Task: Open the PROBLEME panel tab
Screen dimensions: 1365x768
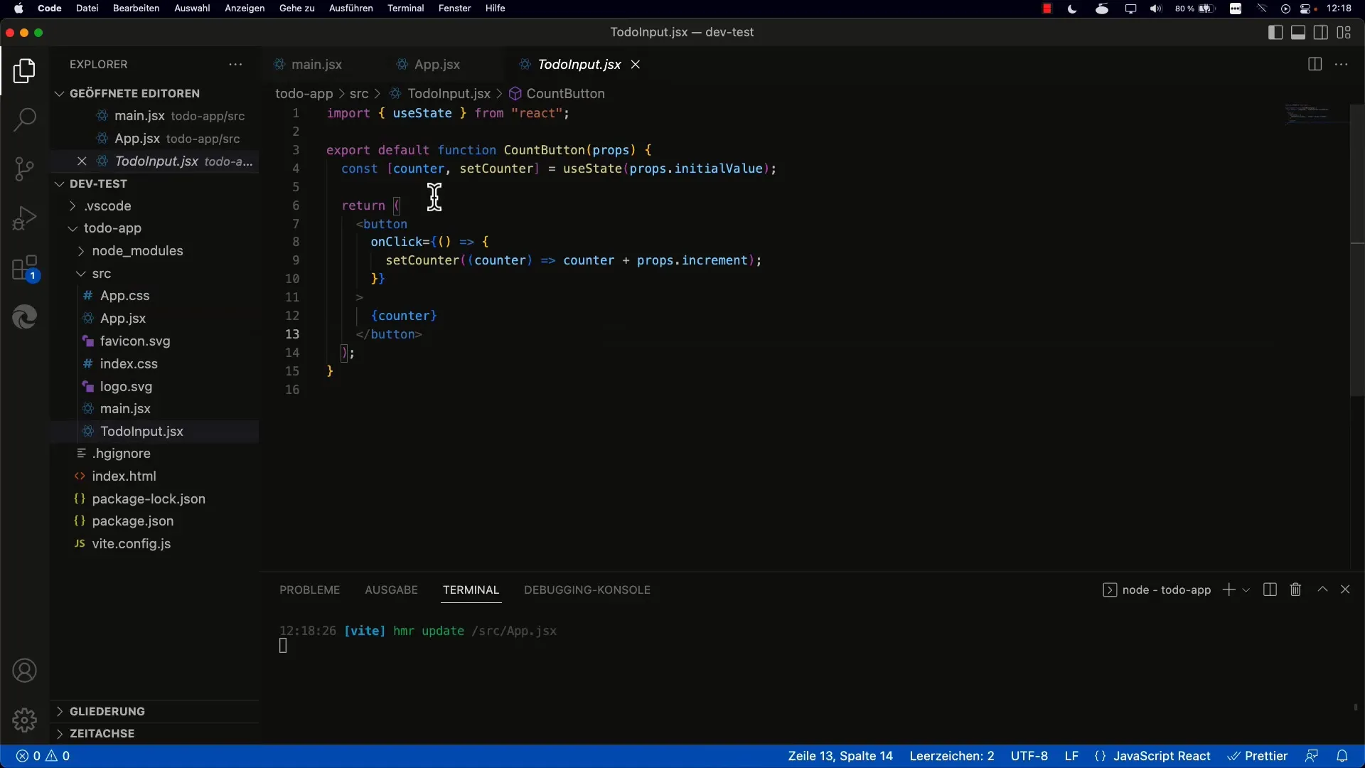Action: (309, 590)
